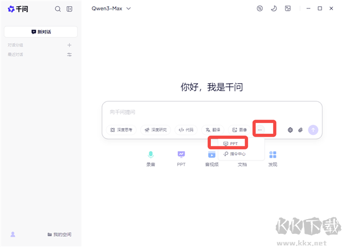This screenshot has width=342, height=247.
Task: Click the 向千问提问 input field
Action: click(x=212, y=112)
